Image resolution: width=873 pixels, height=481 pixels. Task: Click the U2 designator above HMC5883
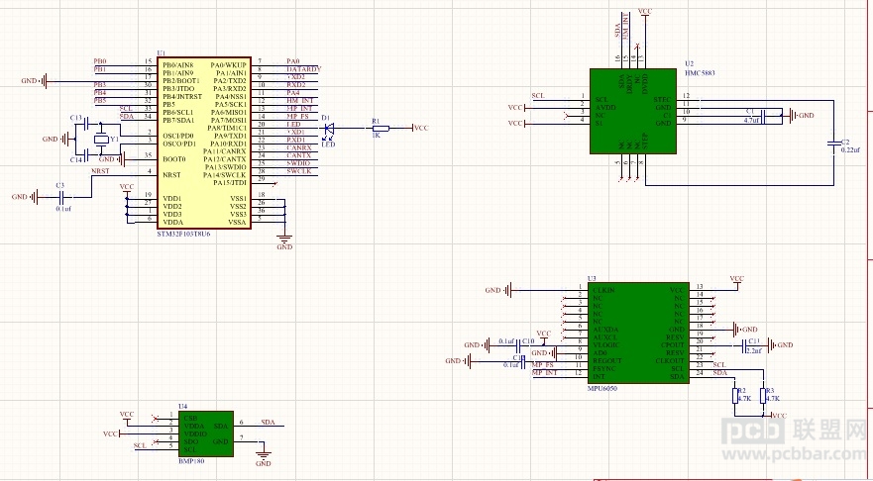click(690, 64)
